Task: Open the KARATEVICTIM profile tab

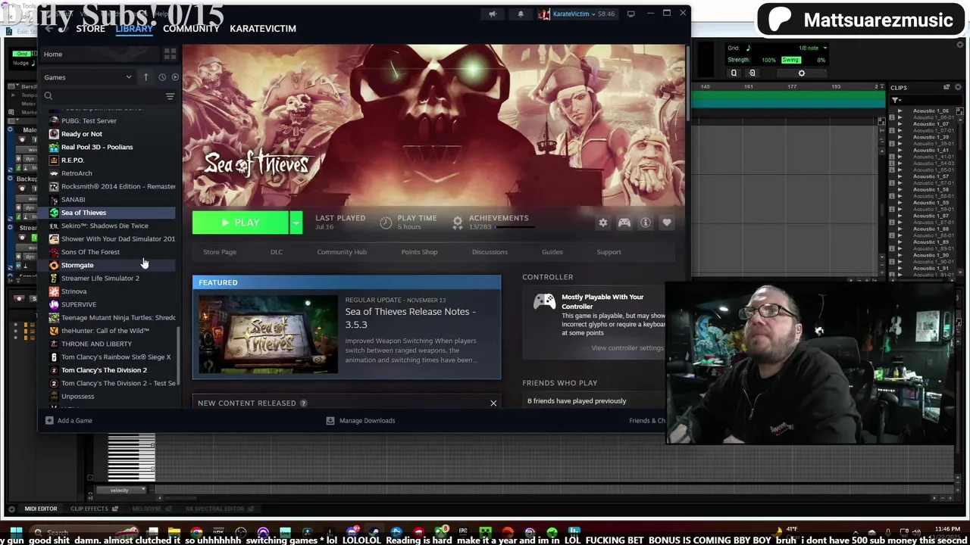Action: [x=263, y=28]
